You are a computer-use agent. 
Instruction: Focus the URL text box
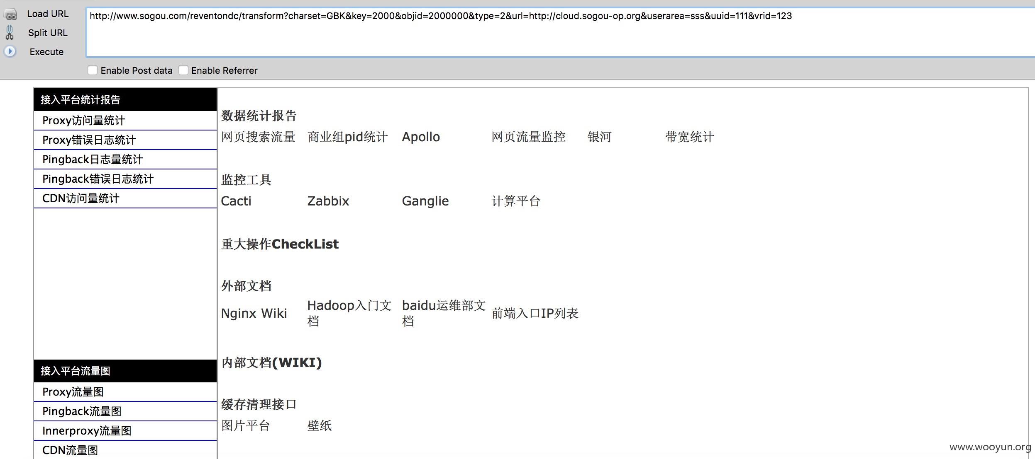coord(560,32)
